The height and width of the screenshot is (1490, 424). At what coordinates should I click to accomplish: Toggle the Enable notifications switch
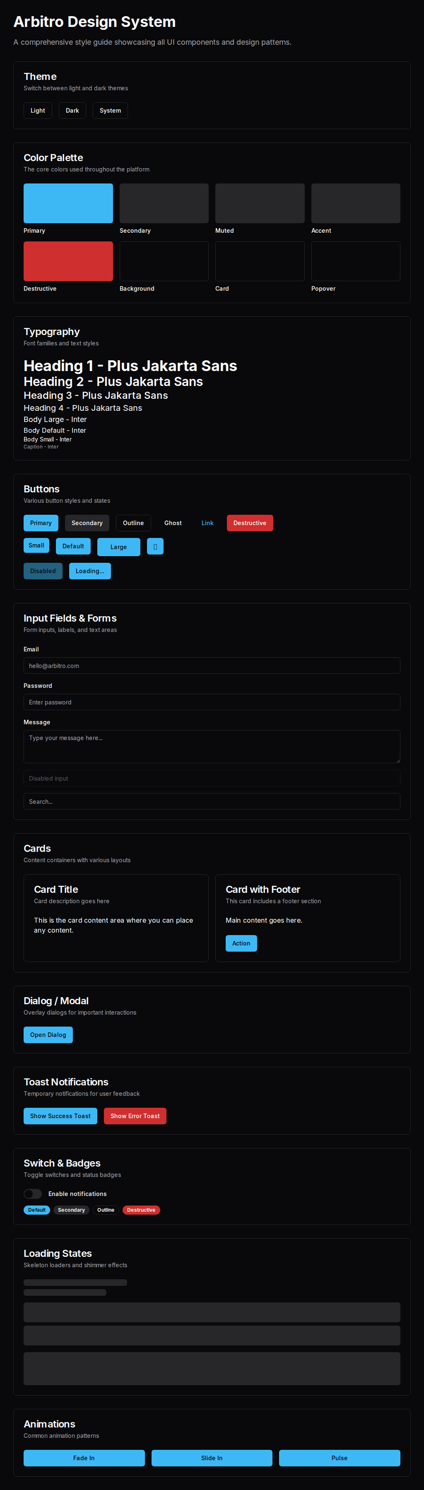32,1193
